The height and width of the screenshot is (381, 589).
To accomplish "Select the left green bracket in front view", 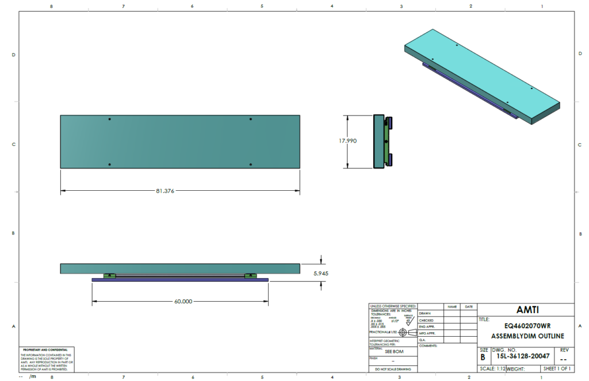I will (110, 276).
